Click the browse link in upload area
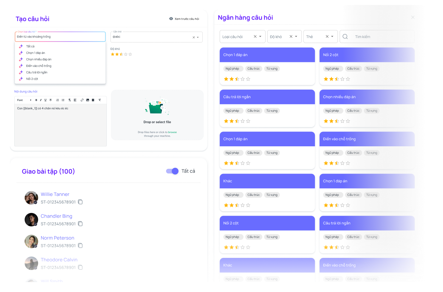 tap(172, 132)
